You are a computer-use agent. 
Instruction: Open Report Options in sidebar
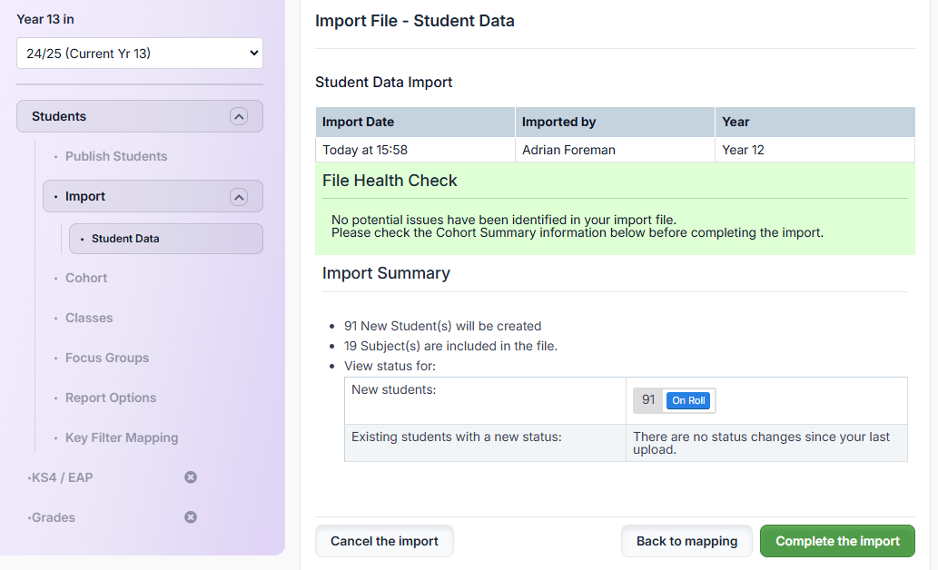[111, 398]
